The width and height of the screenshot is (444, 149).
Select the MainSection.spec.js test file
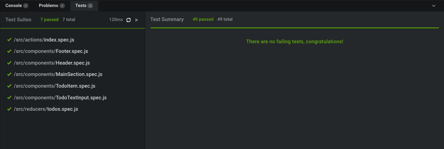coord(58,74)
